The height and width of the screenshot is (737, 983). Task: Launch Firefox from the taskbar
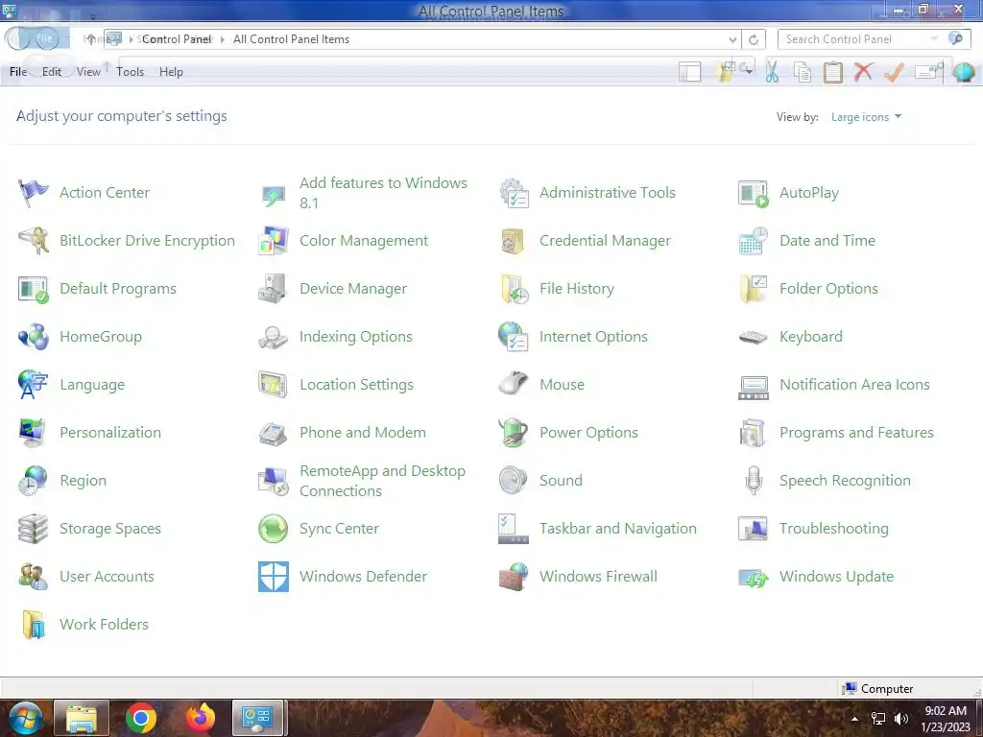pos(201,718)
